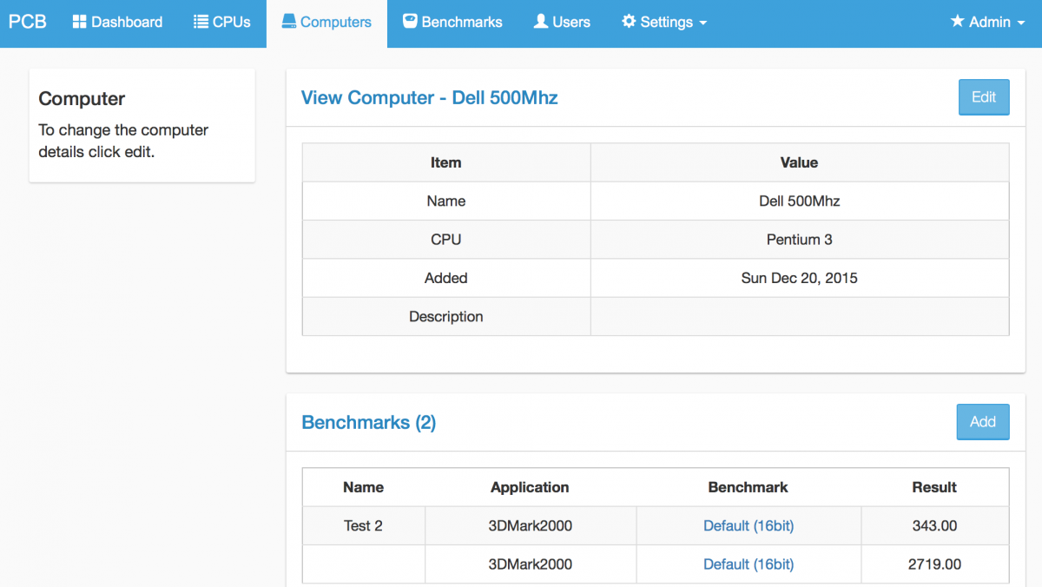The width and height of the screenshot is (1042, 587).
Task: Click the Dashboard grid icon
Action: click(79, 22)
